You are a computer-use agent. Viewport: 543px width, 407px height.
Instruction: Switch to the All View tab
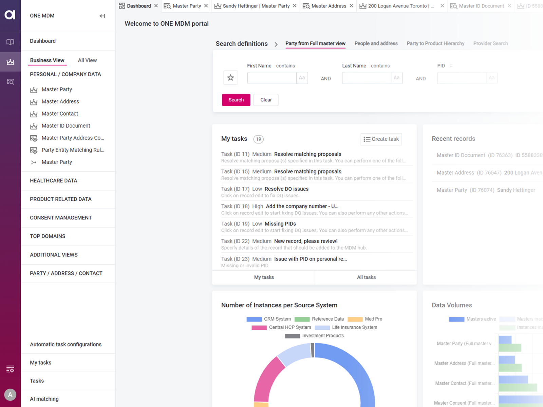tap(87, 60)
